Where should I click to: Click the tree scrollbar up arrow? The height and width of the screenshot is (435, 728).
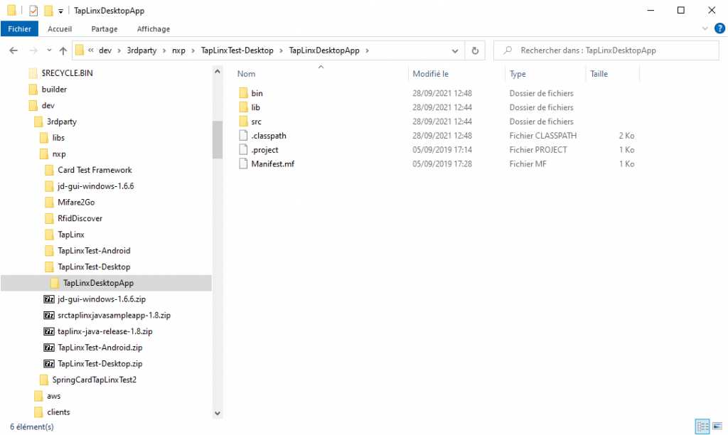click(218, 72)
